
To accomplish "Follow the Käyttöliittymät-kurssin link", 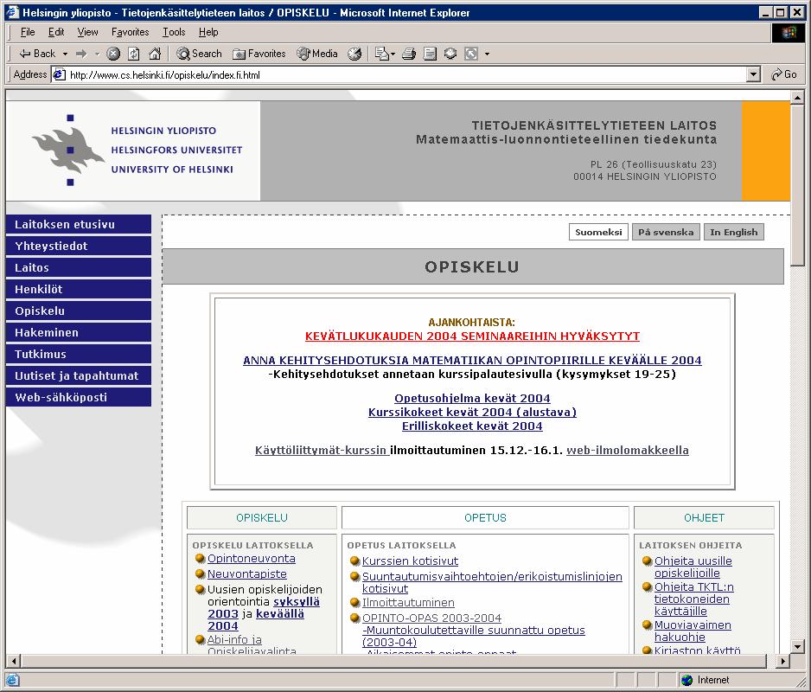I will pyautogui.click(x=322, y=451).
